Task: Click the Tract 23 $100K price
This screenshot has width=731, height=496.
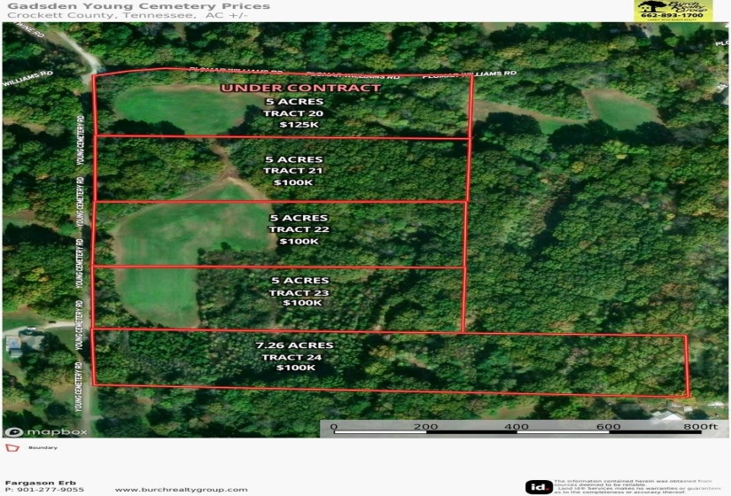Action: tap(302, 303)
